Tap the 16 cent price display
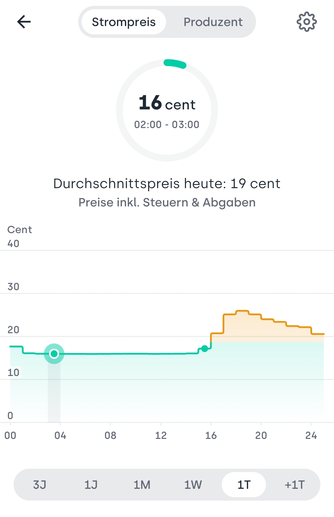The width and height of the screenshot is (334, 517). tap(167, 103)
